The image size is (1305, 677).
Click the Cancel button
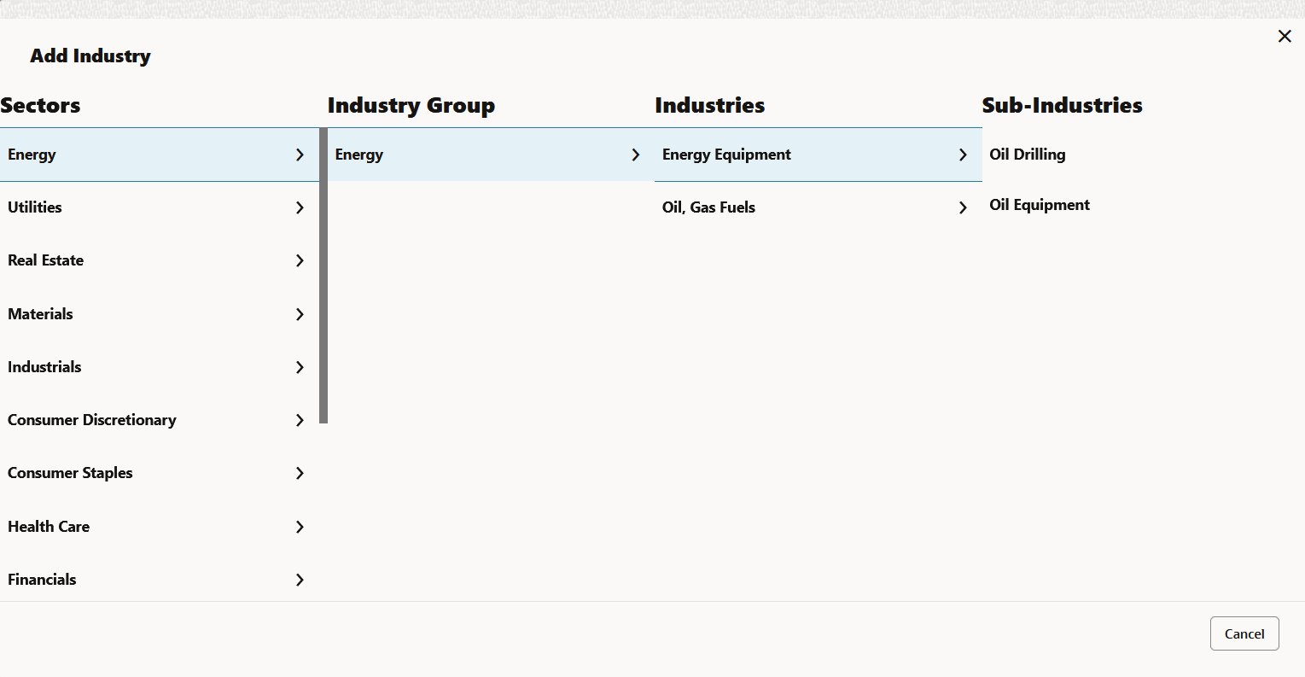1244,633
